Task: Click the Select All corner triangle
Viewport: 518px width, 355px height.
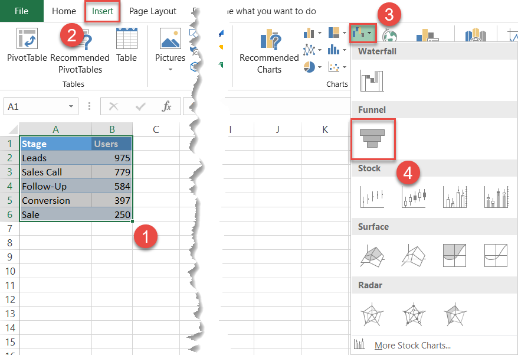Action: (x=12, y=129)
